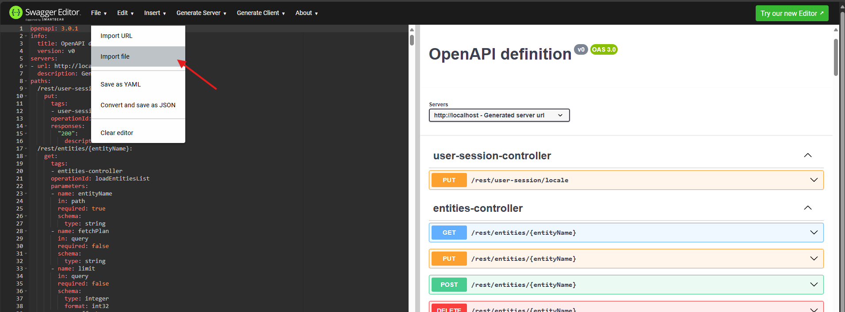Image resolution: width=845 pixels, height=312 pixels.
Task: Choose Clear editor from File menu
Action: [x=138, y=133]
